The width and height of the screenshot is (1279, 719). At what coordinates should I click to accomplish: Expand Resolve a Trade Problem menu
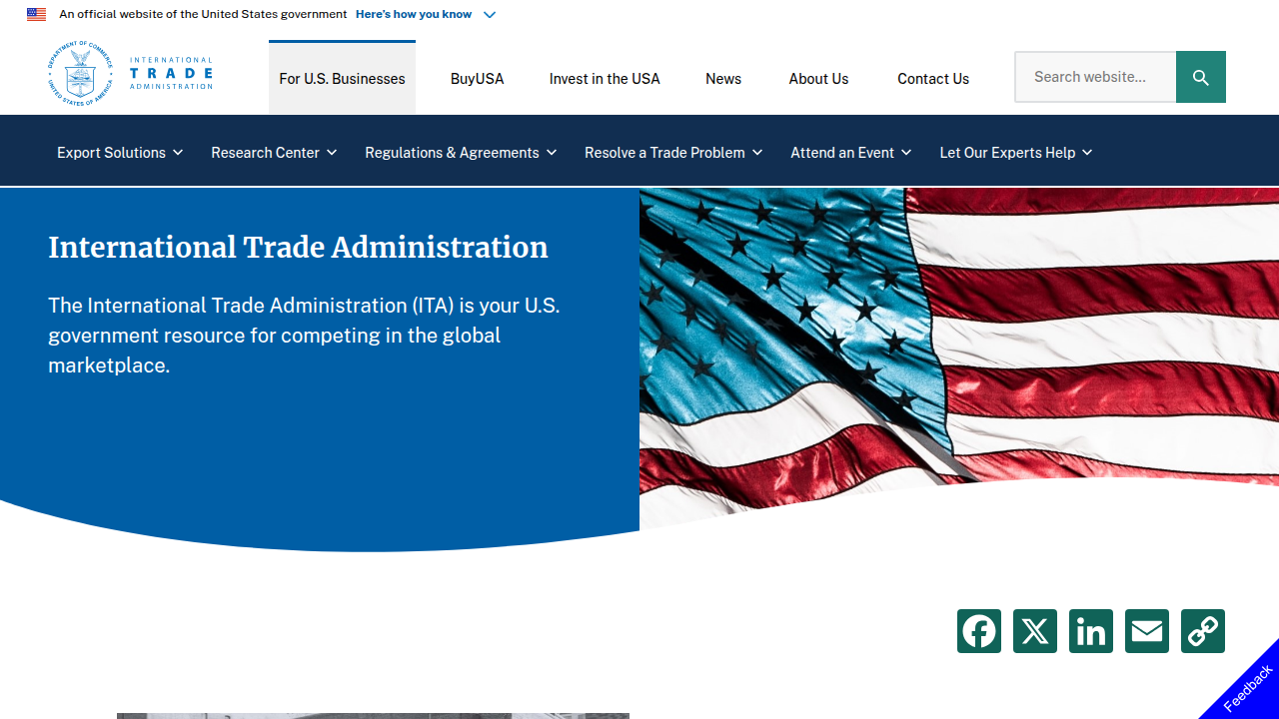[x=673, y=153]
